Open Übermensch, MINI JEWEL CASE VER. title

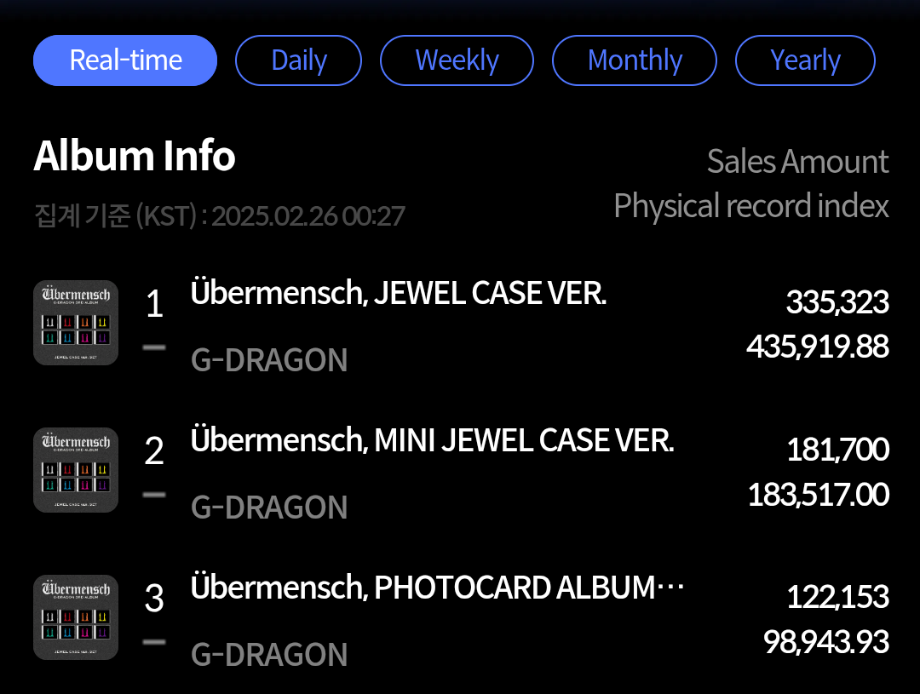433,441
